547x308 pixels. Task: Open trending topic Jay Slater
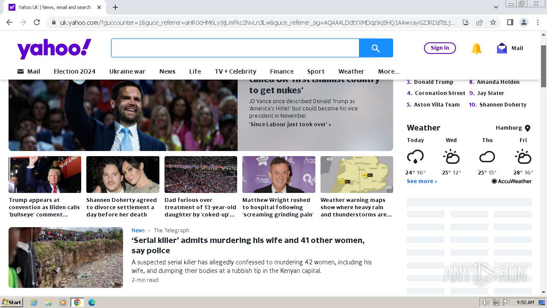click(491, 93)
